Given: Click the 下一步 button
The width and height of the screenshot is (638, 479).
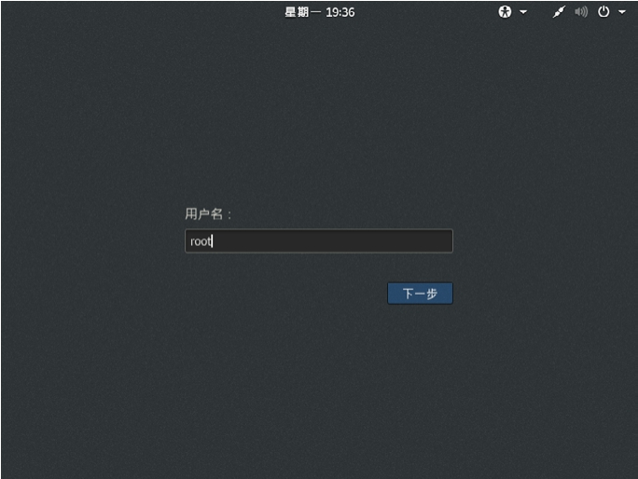Looking at the screenshot, I should [420, 294].
